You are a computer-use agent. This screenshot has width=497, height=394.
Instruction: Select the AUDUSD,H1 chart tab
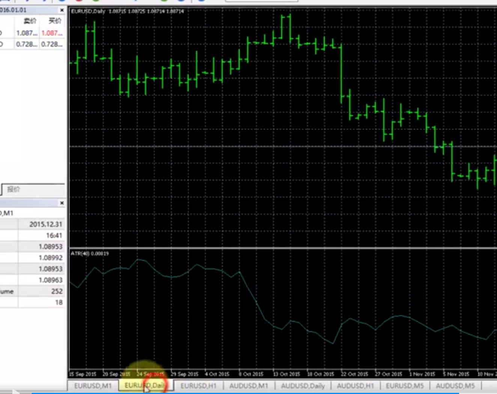point(355,386)
